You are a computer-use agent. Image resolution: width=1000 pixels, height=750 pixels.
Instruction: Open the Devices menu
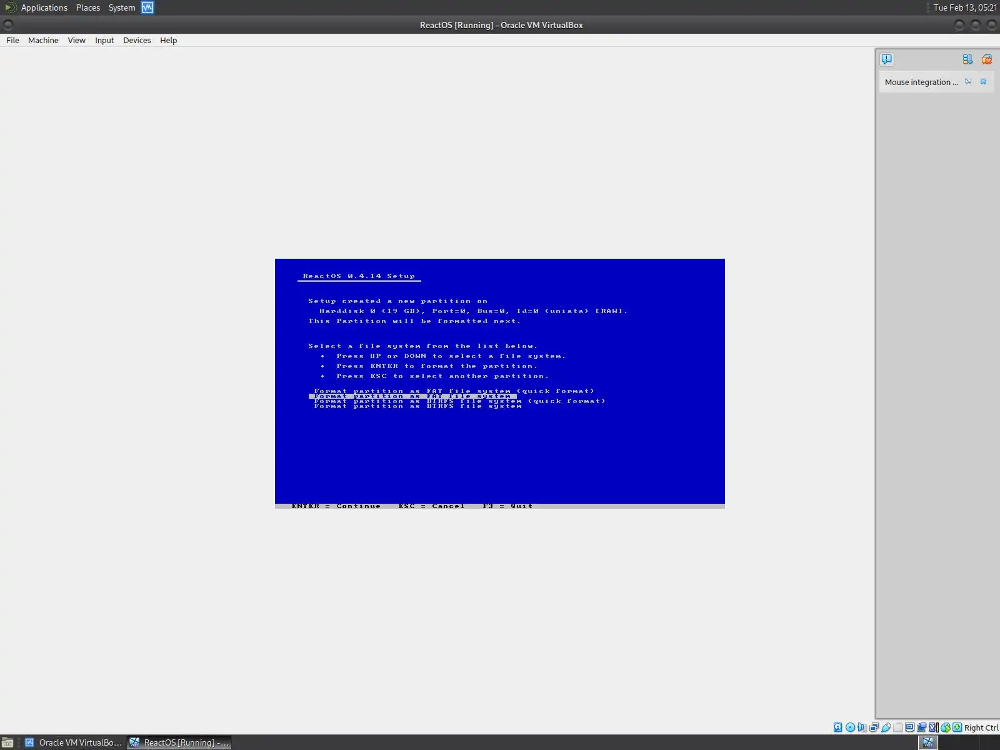137,40
